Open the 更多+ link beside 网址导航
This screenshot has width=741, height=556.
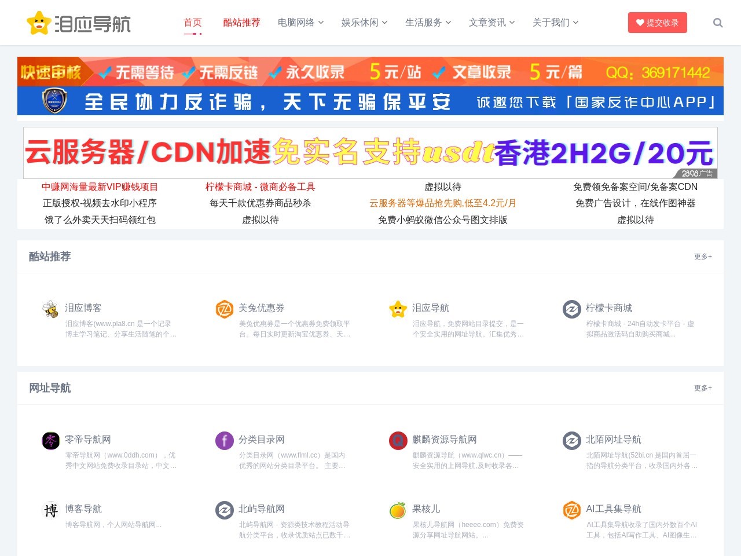[x=702, y=389]
